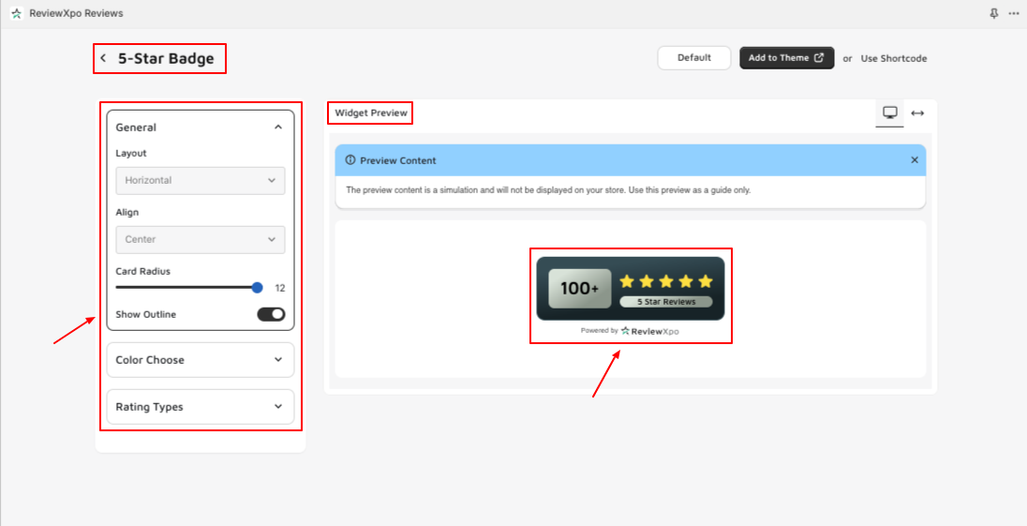Screen dimensions: 1027x526
Task: Click the back arrow beside 5-Star Badge
Action: (x=103, y=58)
